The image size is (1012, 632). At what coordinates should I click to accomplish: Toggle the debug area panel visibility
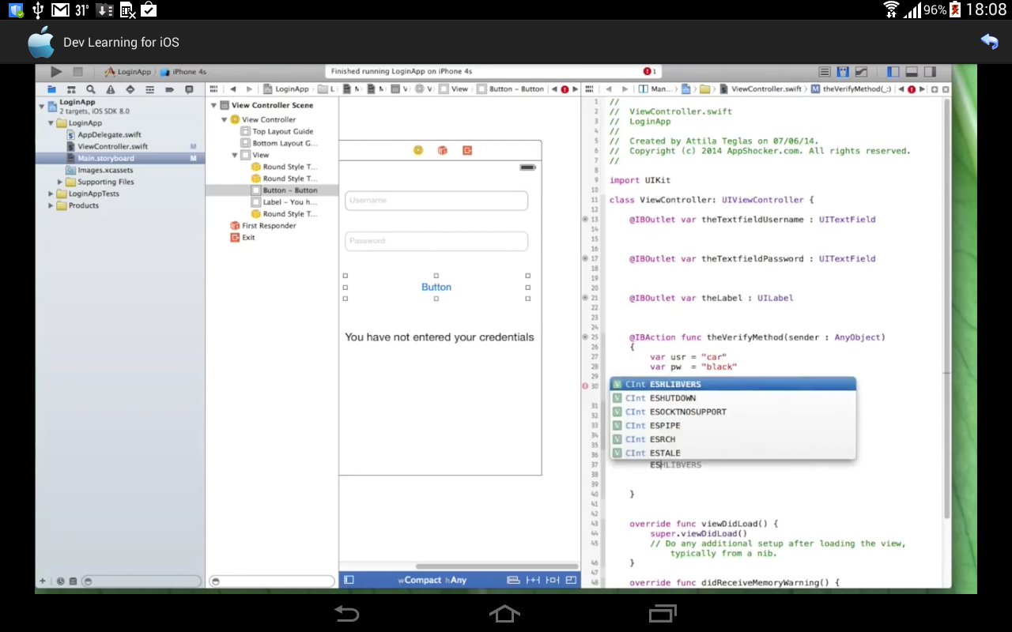click(912, 72)
